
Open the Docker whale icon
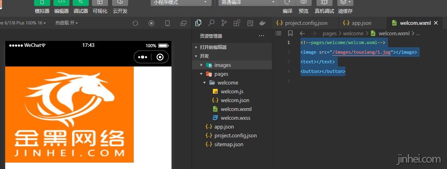point(263,23)
